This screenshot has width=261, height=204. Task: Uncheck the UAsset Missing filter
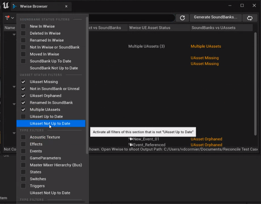[x=23, y=82]
